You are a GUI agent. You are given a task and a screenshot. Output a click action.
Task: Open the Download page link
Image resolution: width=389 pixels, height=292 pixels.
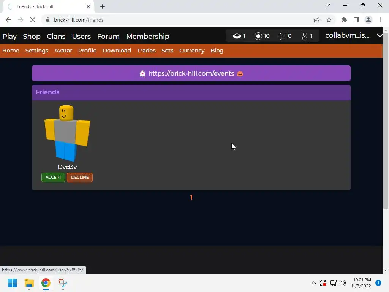pos(117,51)
